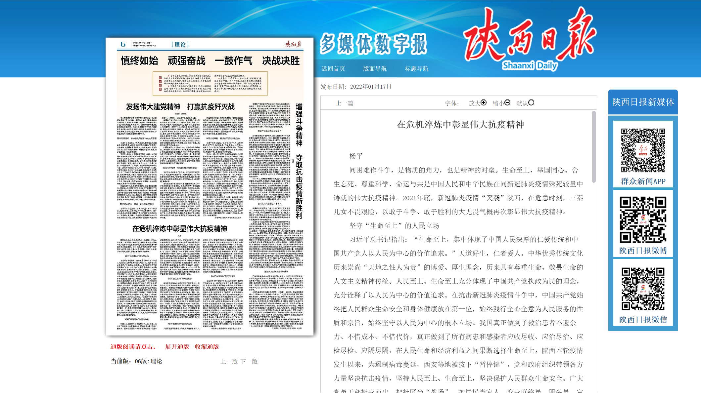Viewport: 701px width, 393px height.
Task: Go to previous article 上一篇
Action: coord(345,103)
